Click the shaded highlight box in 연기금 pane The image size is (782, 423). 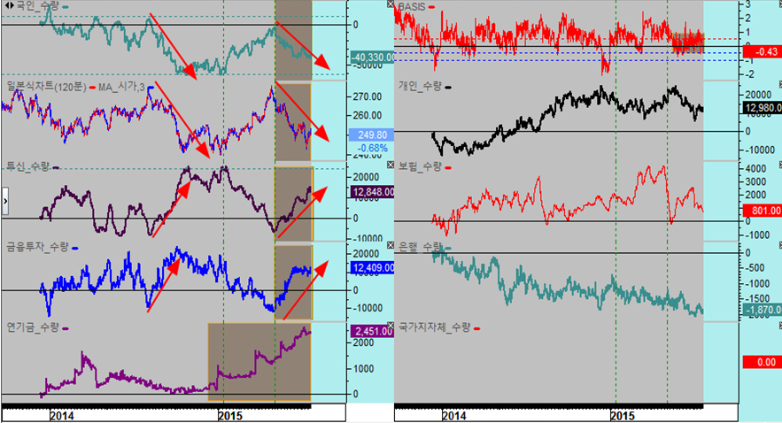click(x=259, y=363)
